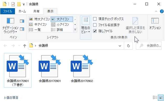Open オプション folder options
The image size is (165, 101).
155,24
